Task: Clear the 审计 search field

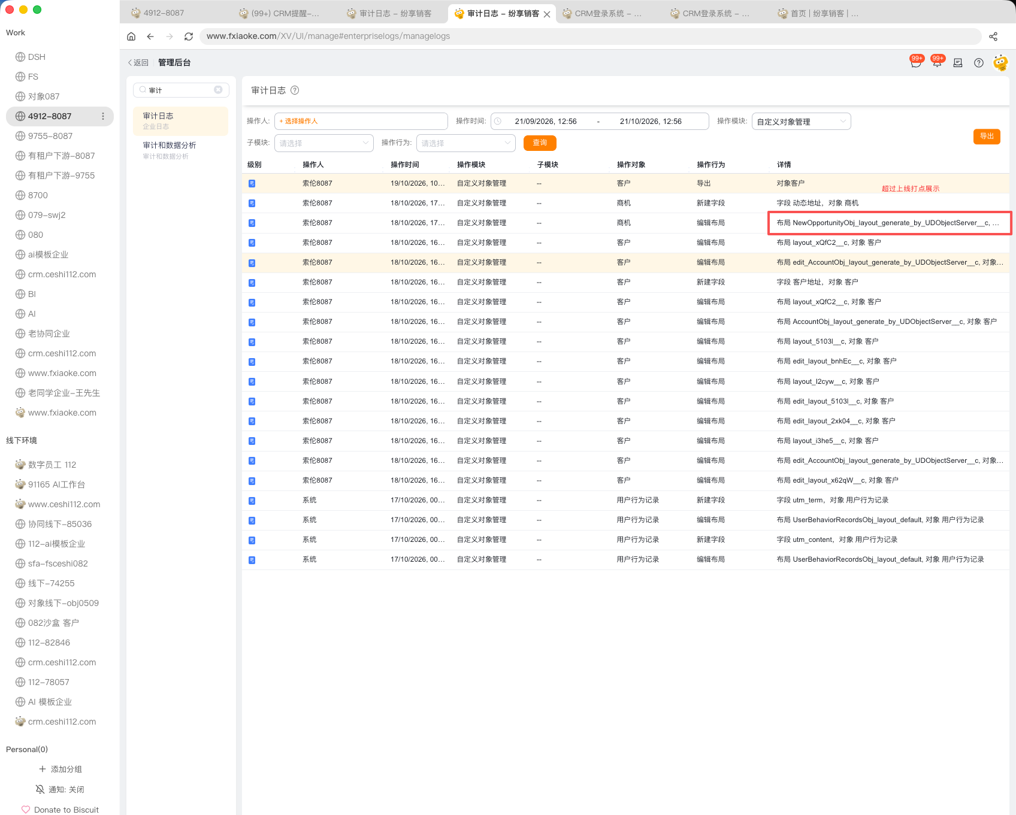Action: [218, 90]
